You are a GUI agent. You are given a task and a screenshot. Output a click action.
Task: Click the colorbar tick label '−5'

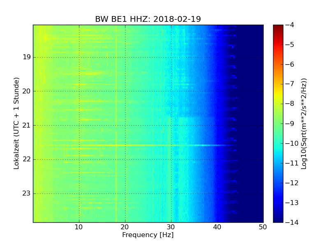tap(290, 44)
